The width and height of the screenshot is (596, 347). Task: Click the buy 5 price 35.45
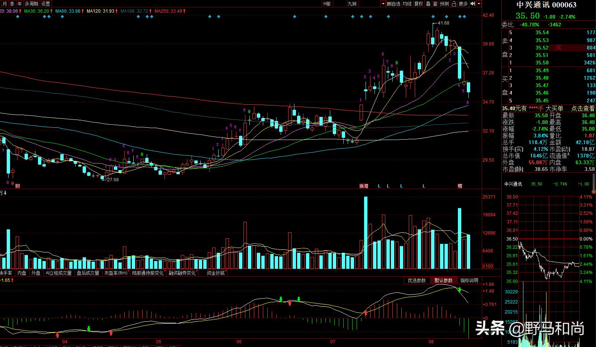pyautogui.click(x=542, y=101)
